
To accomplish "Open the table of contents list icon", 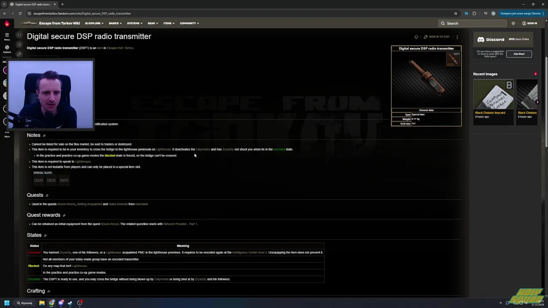I will 19,44.
